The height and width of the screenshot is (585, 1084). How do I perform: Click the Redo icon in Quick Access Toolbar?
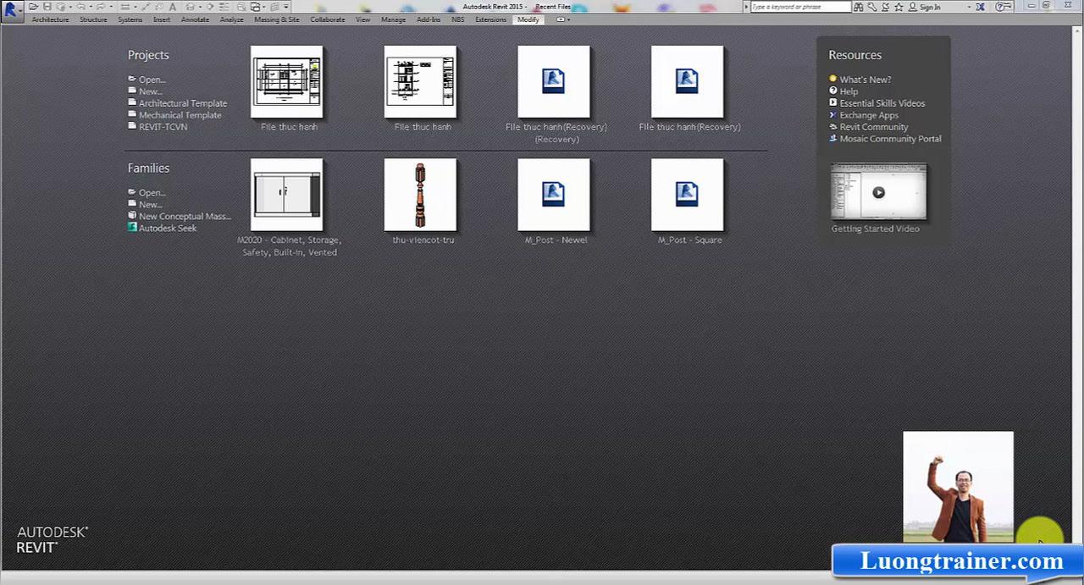click(101, 7)
